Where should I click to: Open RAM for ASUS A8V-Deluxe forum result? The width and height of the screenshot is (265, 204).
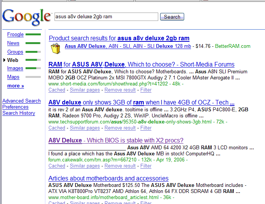[141, 64]
